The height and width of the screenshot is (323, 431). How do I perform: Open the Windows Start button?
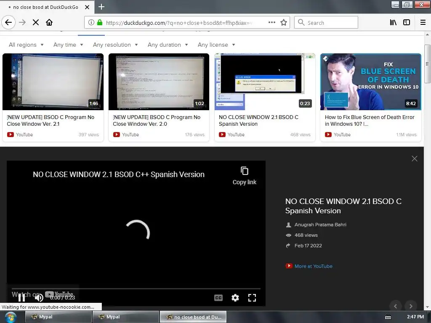pos(11,317)
